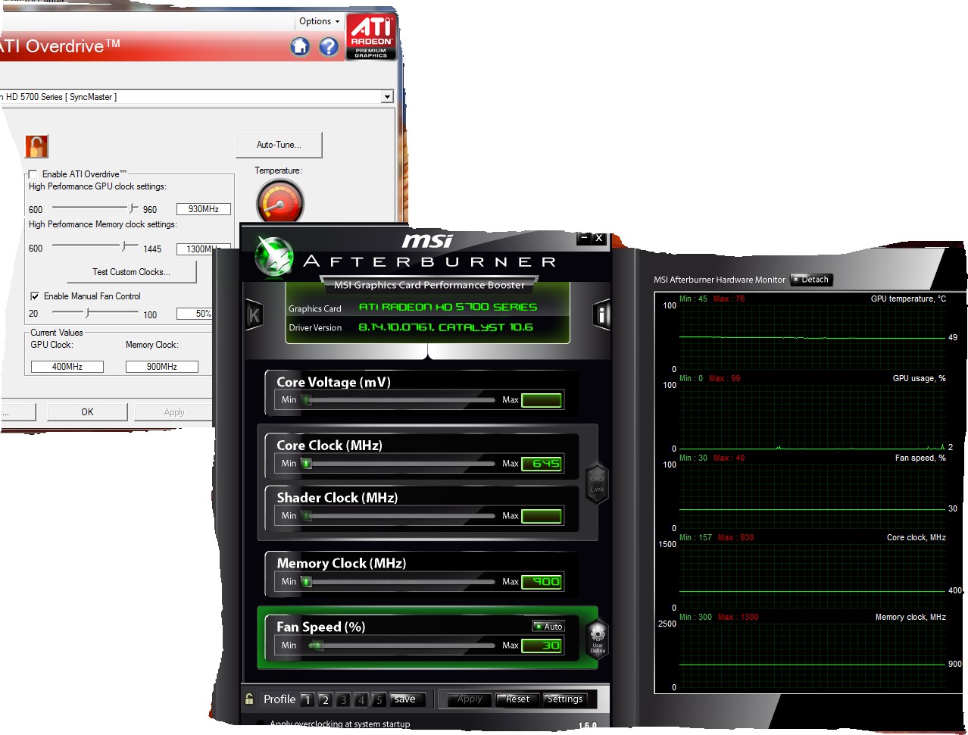Select Afterburner profile 3
Screen dimensions: 968x735
pyautogui.click(x=343, y=699)
